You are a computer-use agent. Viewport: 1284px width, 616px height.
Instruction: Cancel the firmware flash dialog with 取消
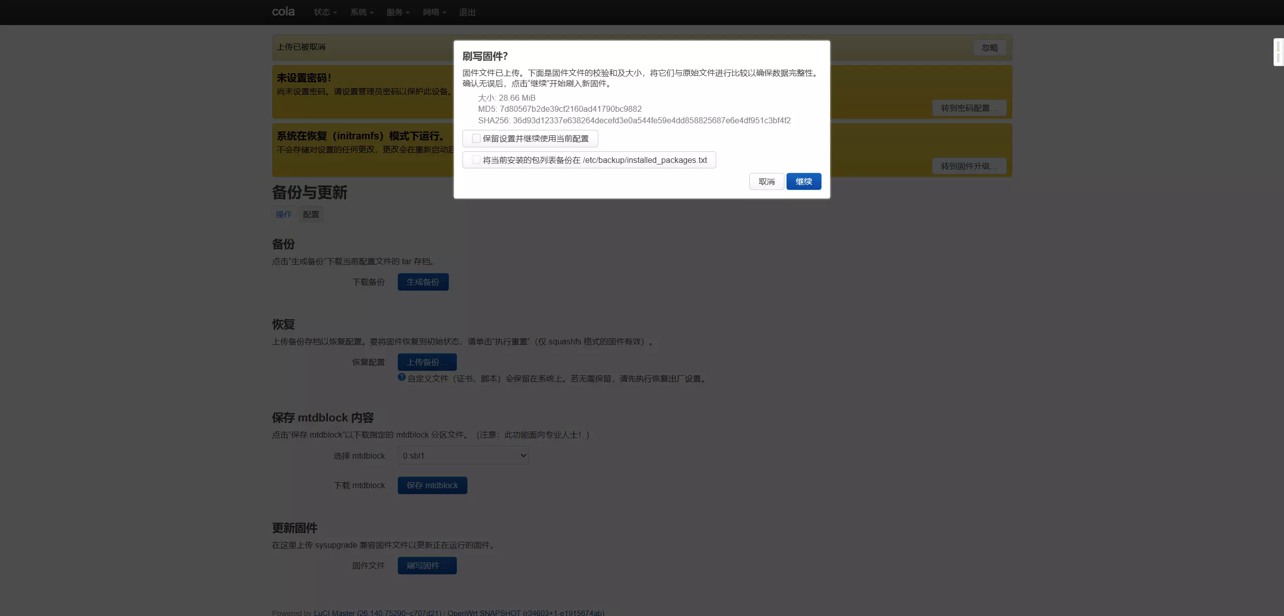click(x=766, y=181)
